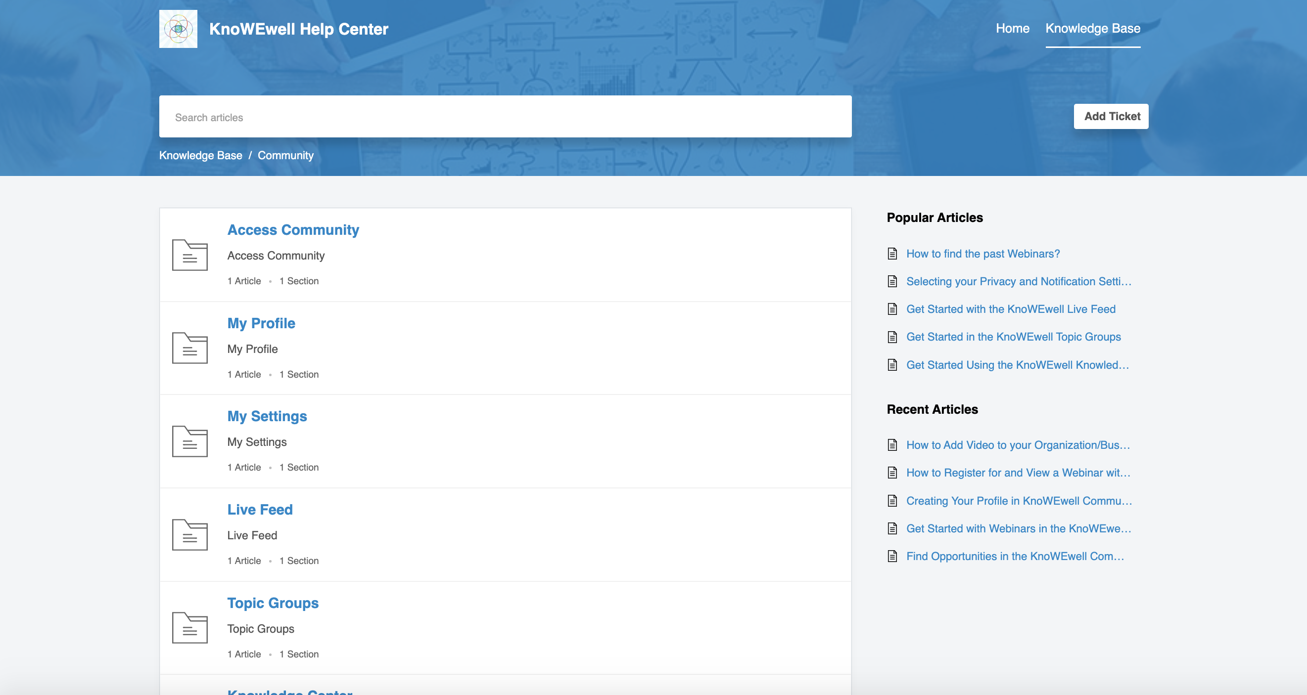Click 'My Profile' description text under heading
The image size is (1307, 695).
click(253, 349)
